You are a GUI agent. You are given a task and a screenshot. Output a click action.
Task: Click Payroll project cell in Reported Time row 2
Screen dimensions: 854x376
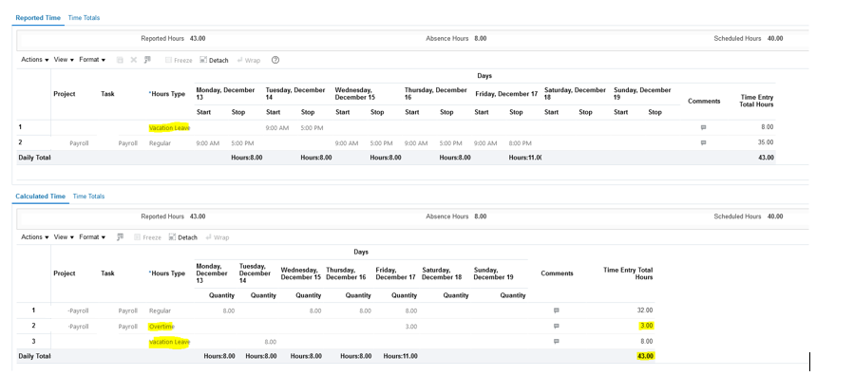(x=79, y=143)
